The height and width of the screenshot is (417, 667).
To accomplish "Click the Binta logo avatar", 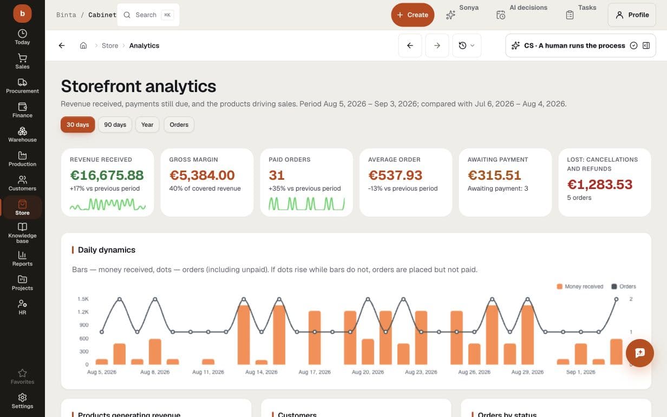I will pyautogui.click(x=22, y=14).
